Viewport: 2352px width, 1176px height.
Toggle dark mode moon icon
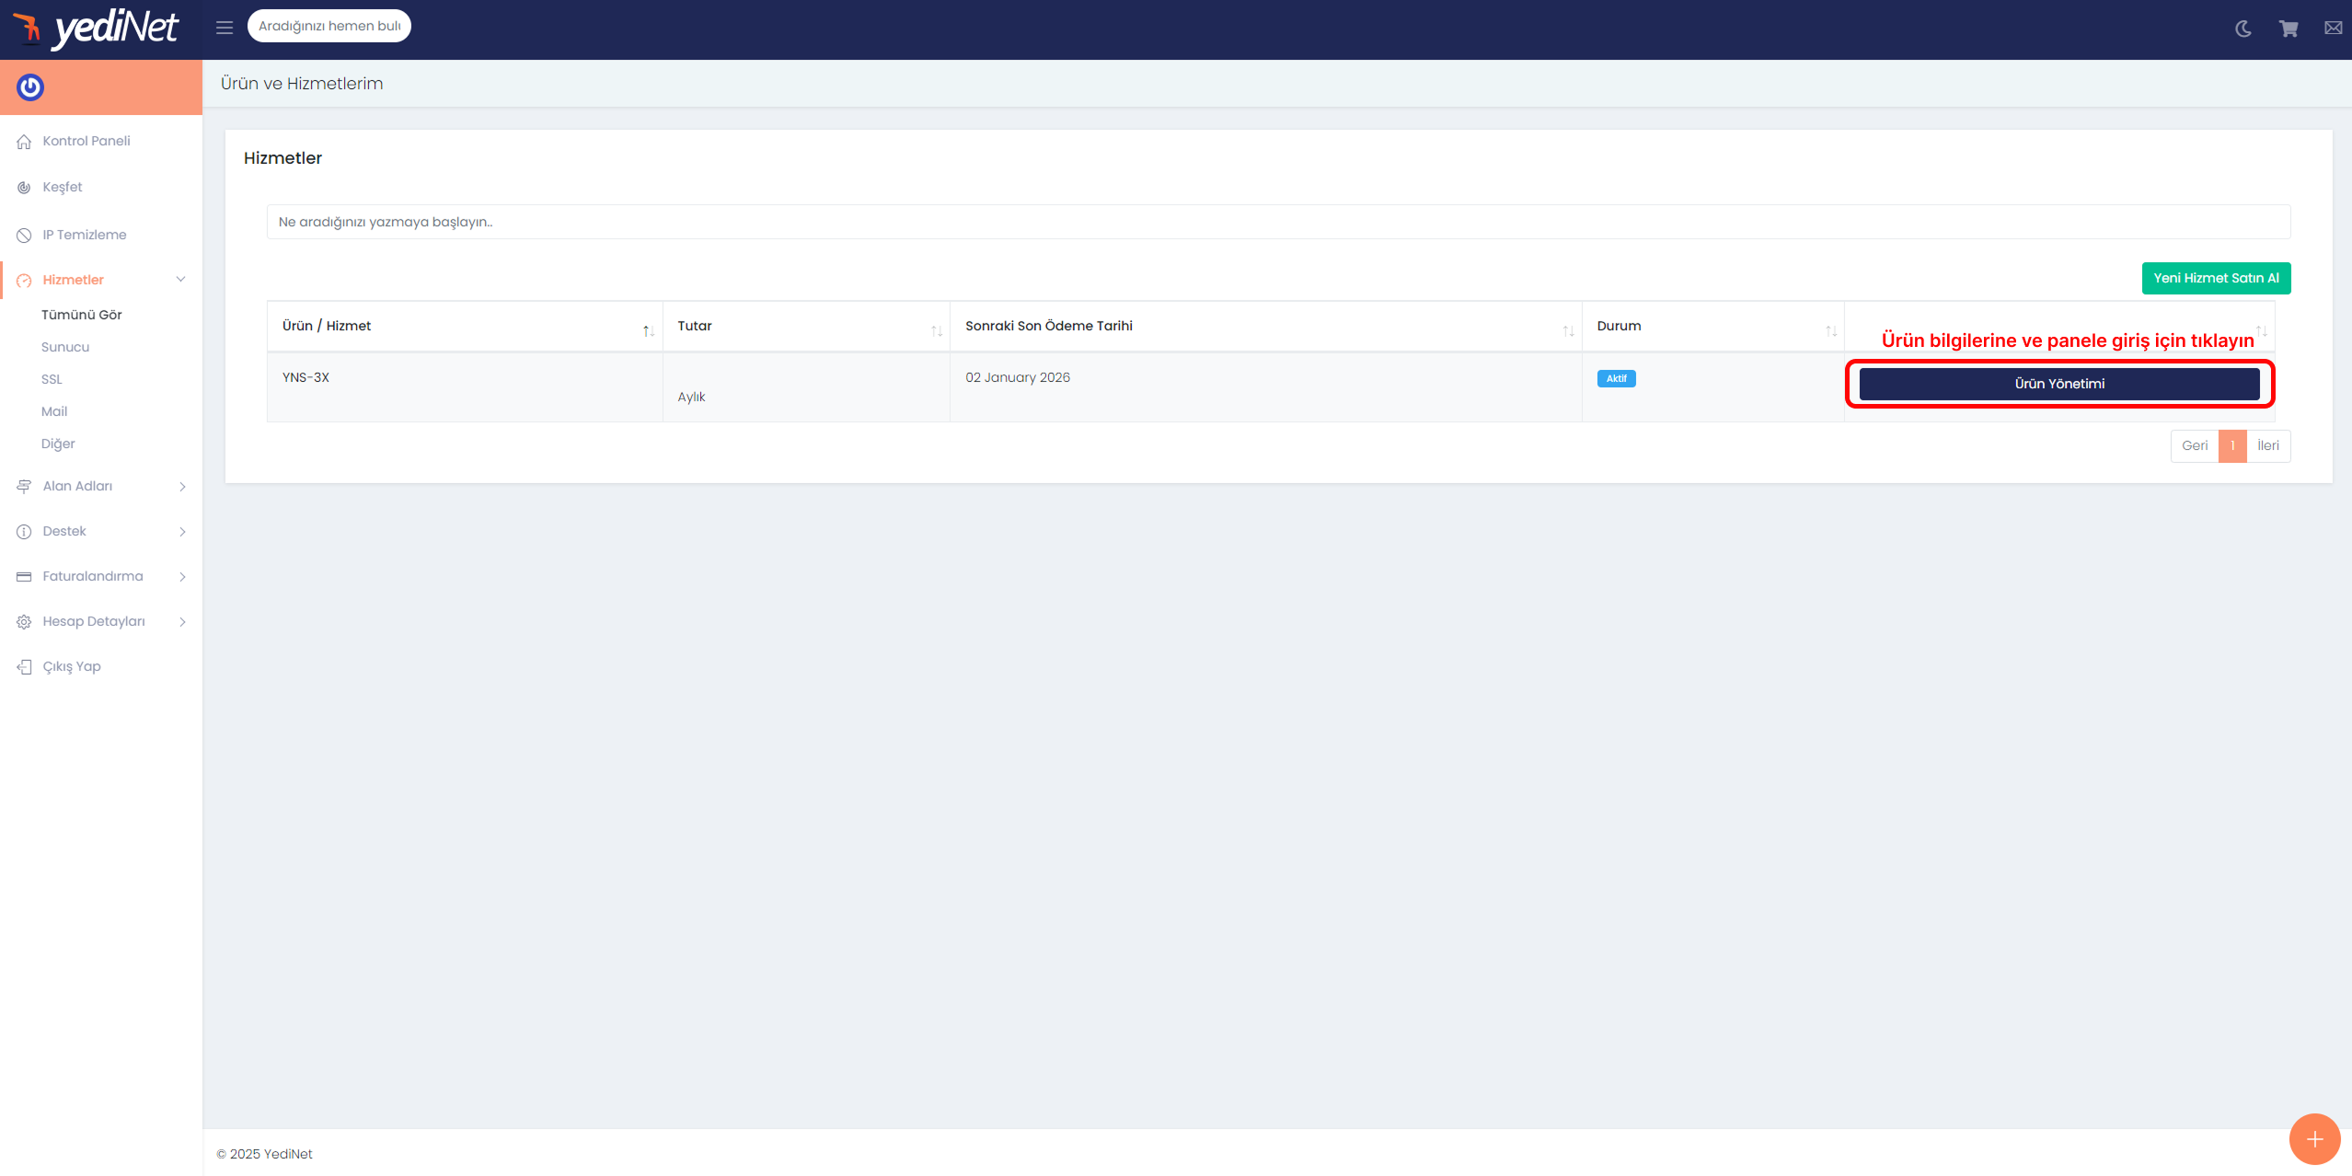click(x=2242, y=29)
